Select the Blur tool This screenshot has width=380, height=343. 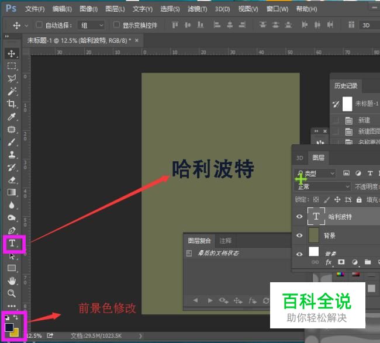click(x=11, y=205)
